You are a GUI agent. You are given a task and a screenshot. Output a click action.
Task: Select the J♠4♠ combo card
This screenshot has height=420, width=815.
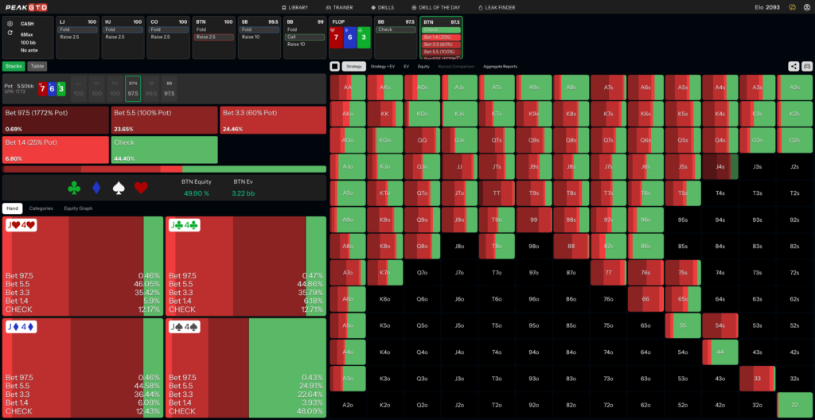246,368
